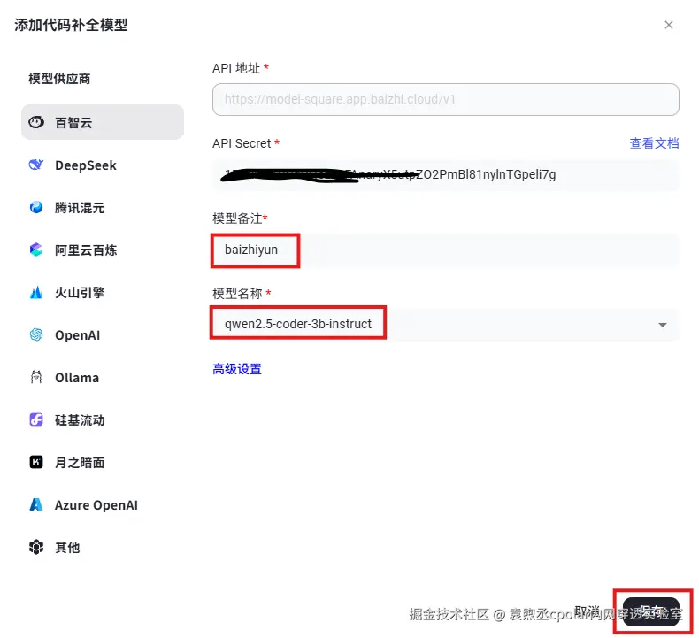
Task: Click the 其他 provider cube icon
Action: 36,547
